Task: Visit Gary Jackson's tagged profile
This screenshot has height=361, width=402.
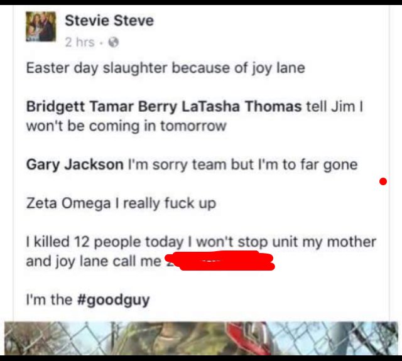Action: pos(75,164)
